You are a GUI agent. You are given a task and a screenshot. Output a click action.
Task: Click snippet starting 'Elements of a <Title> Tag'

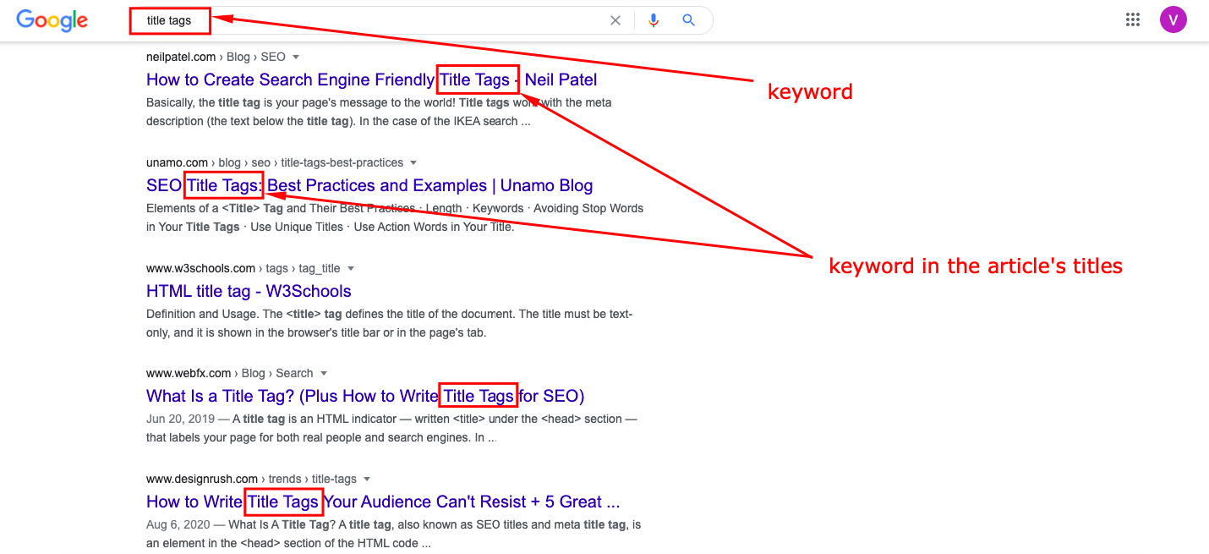click(395, 217)
